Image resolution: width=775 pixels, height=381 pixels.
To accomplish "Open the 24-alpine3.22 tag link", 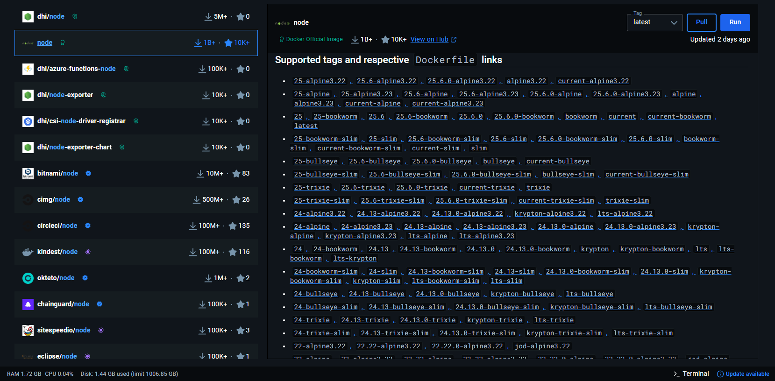I will point(320,213).
